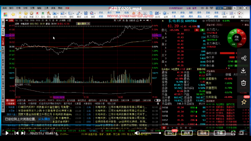Image resolution: width=251 pixels, height=141 pixels.
Task: Mute the video volume speaker
Action: coord(137,133)
